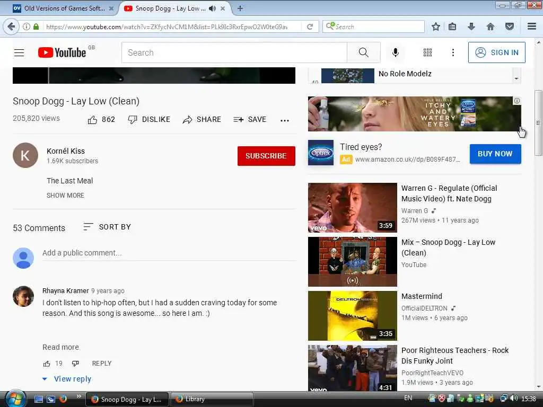Click the YouTube search magnifier button

[364, 52]
